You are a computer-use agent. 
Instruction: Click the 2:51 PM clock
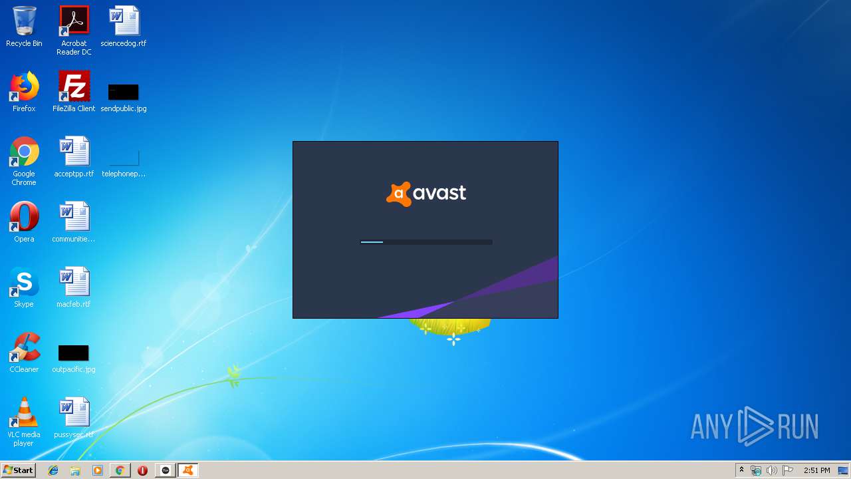pyautogui.click(x=816, y=470)
